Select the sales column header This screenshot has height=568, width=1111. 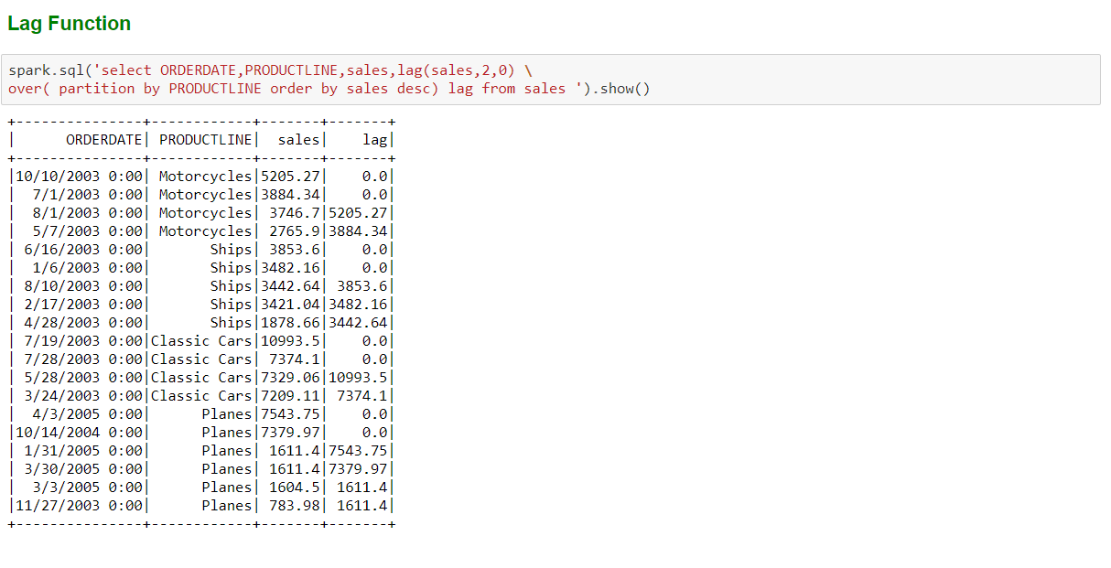tap(299, 140)
